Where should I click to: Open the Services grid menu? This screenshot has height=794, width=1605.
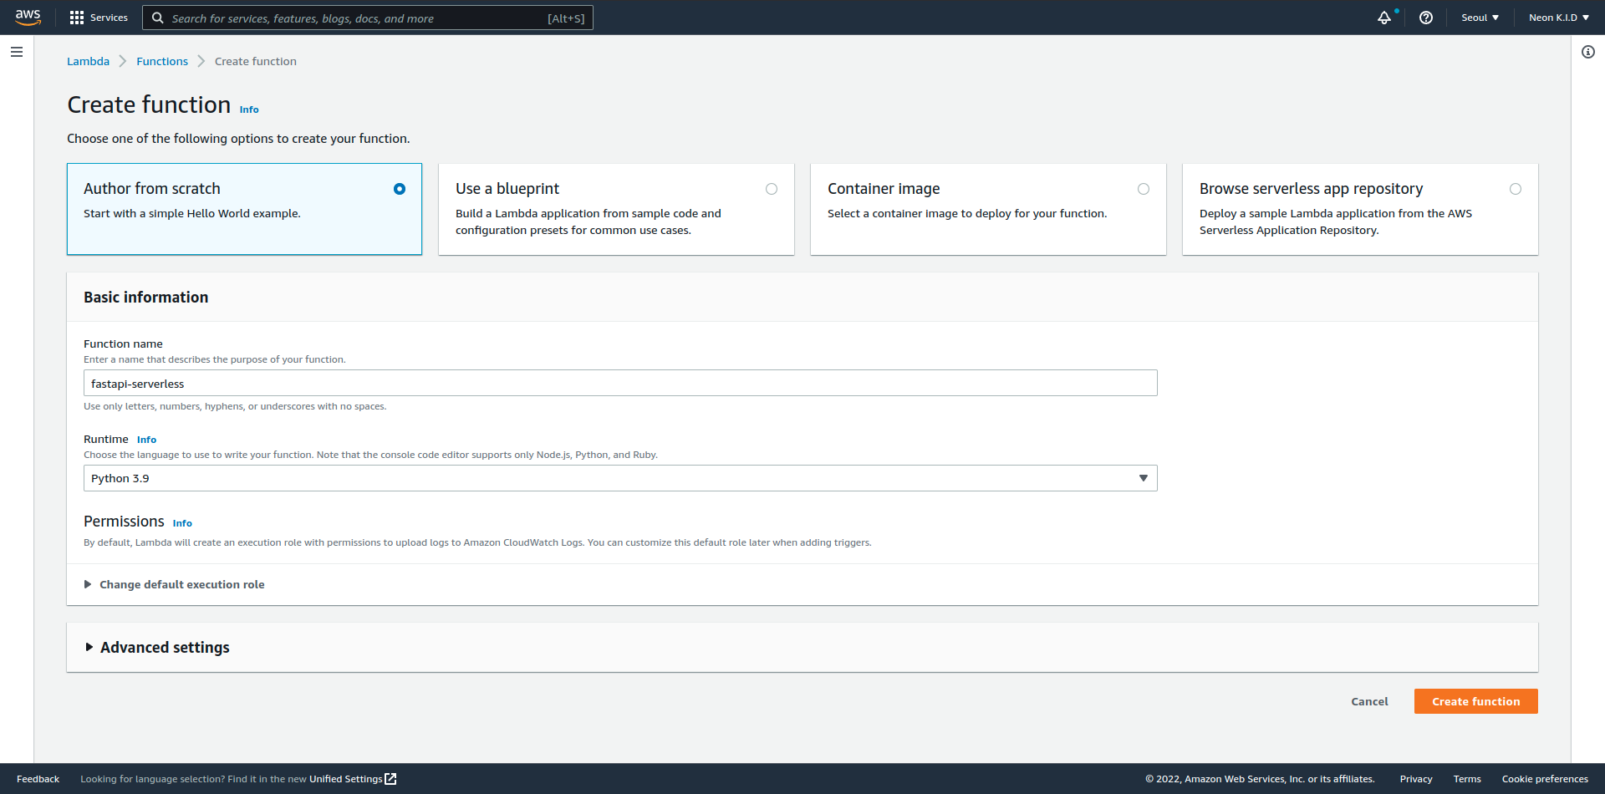(77, 18)
